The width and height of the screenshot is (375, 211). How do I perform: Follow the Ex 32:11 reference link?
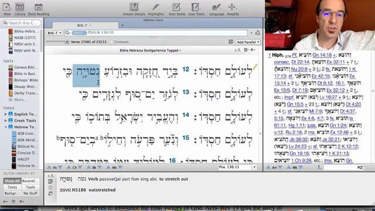pos(332,62)
